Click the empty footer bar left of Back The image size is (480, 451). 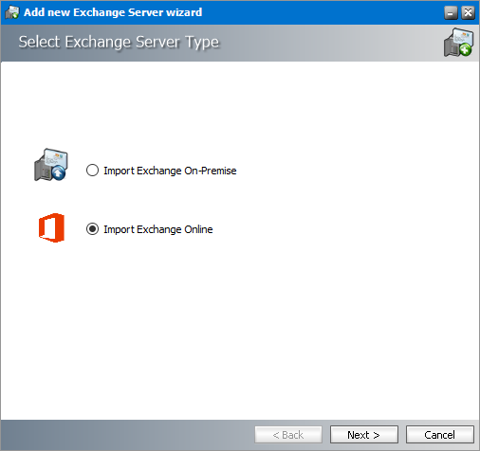pos(126,435)
